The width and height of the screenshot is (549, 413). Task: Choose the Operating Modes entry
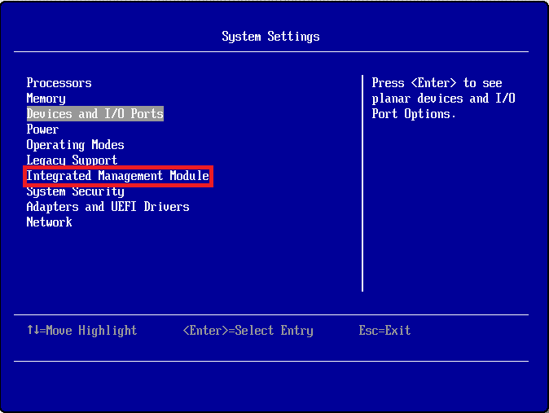tap(75, 145)
